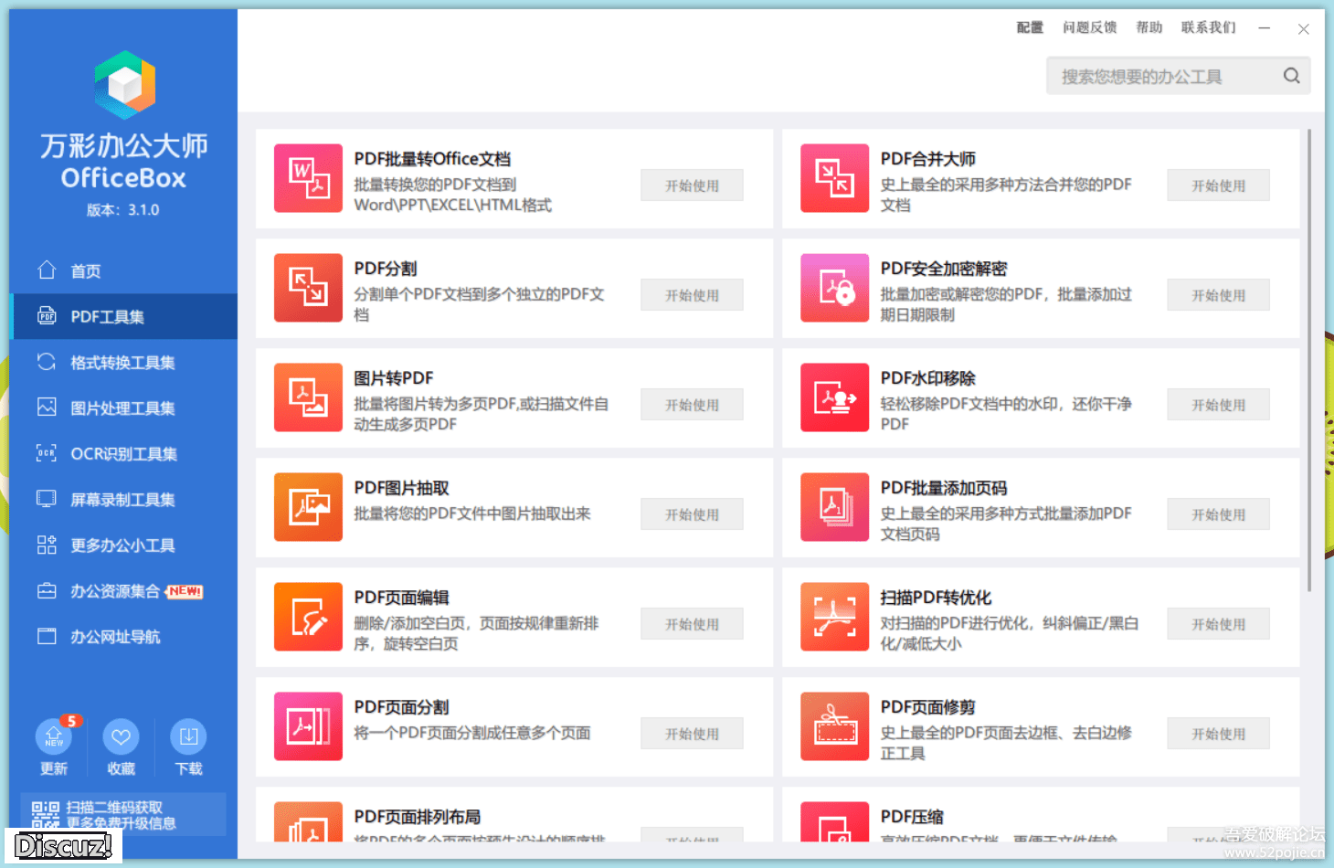Image resolution: width=1334 pixels, height=868 pixels.
Task: Start using PDF水印移除
Action: click(1218, 405)
